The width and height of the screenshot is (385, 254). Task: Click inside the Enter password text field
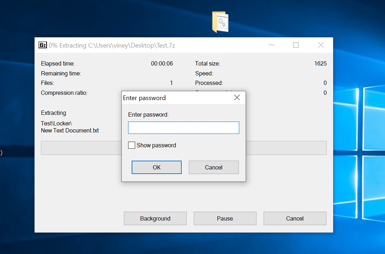[x=184, y=127]
